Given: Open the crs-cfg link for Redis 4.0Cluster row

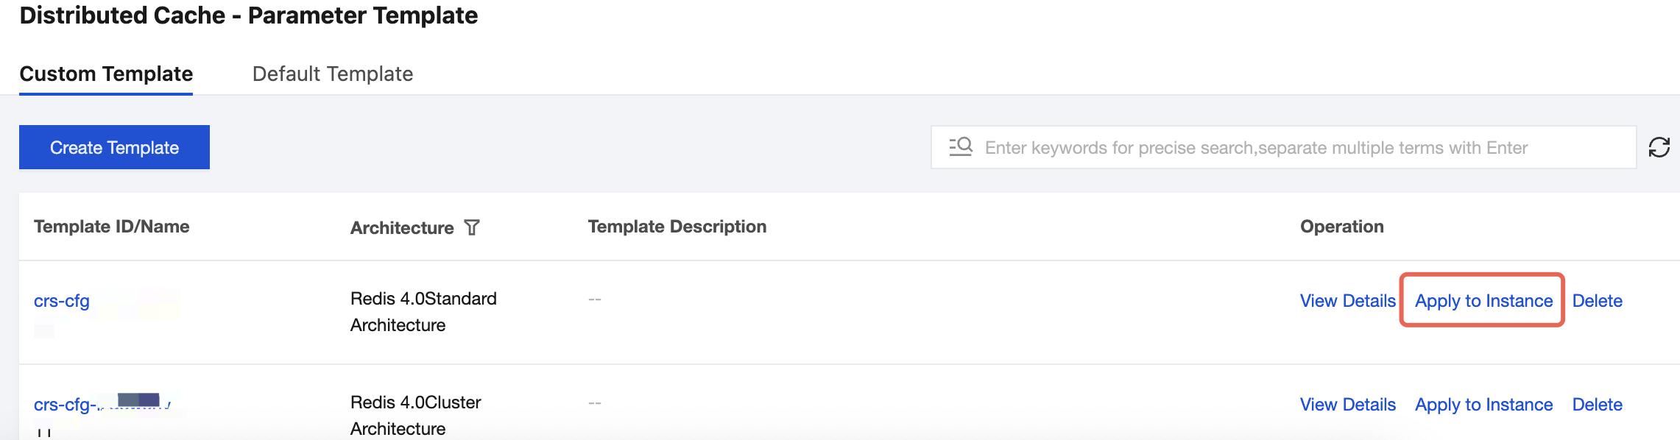Looking at the screenshot, I should [63, 405].
